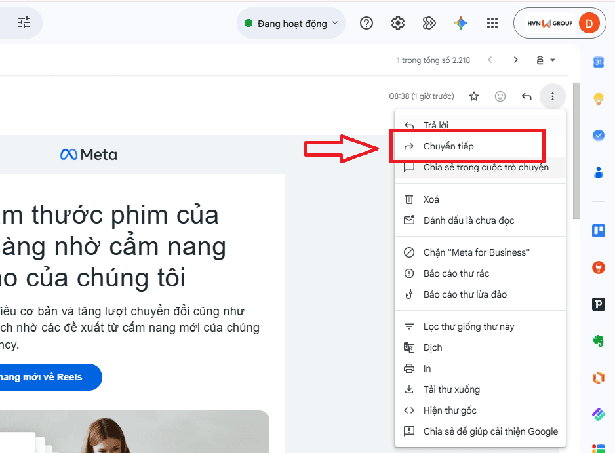Star this email
Screen dimensions: 615x453
pyautogui.click(x=474, y=96)
